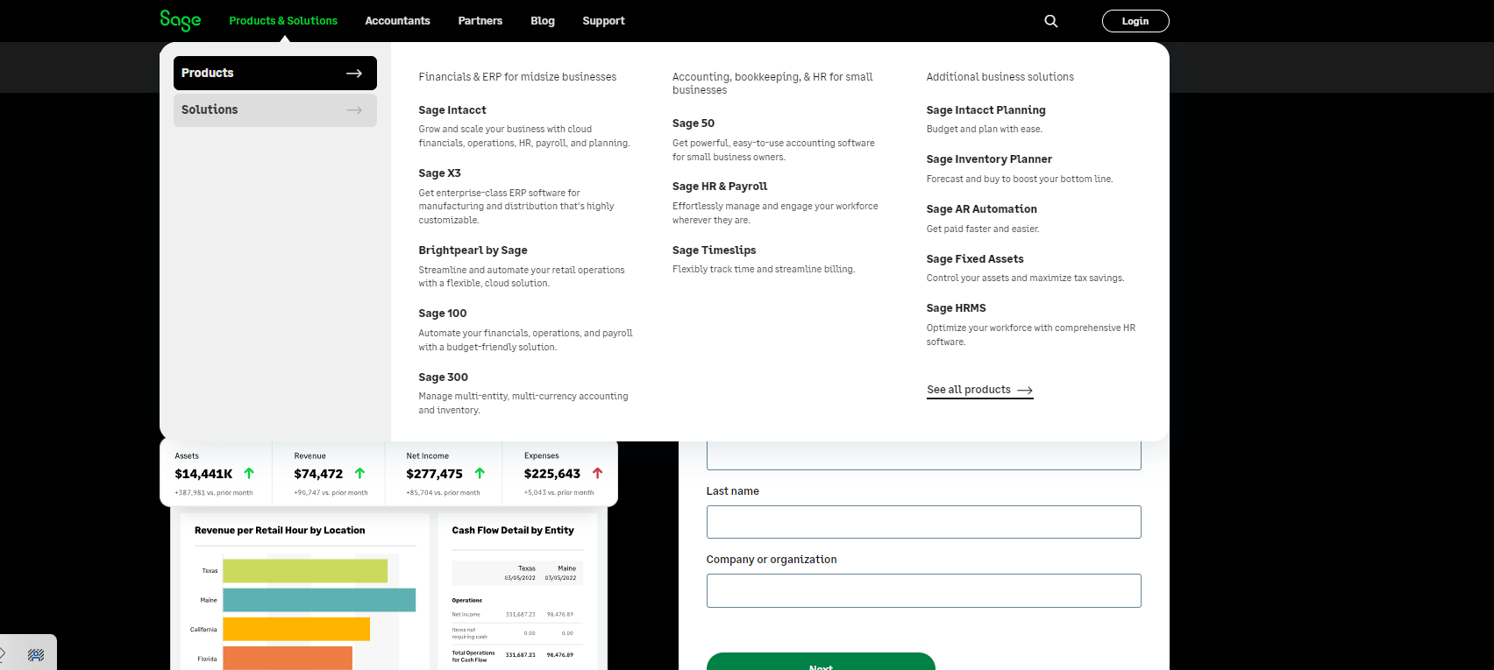Click 'Budget and plan with ease.' description
Image resolution: width=1494 pixels, height=670 pixels.
click(x=985, y=130)
